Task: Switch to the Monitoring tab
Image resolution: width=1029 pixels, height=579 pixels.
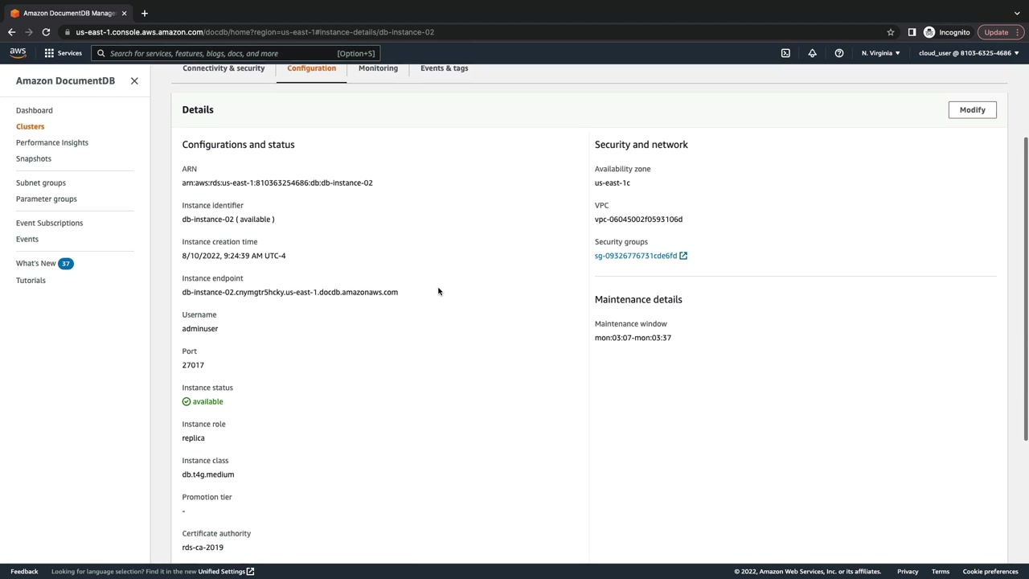Action: [x=378, y=68]
